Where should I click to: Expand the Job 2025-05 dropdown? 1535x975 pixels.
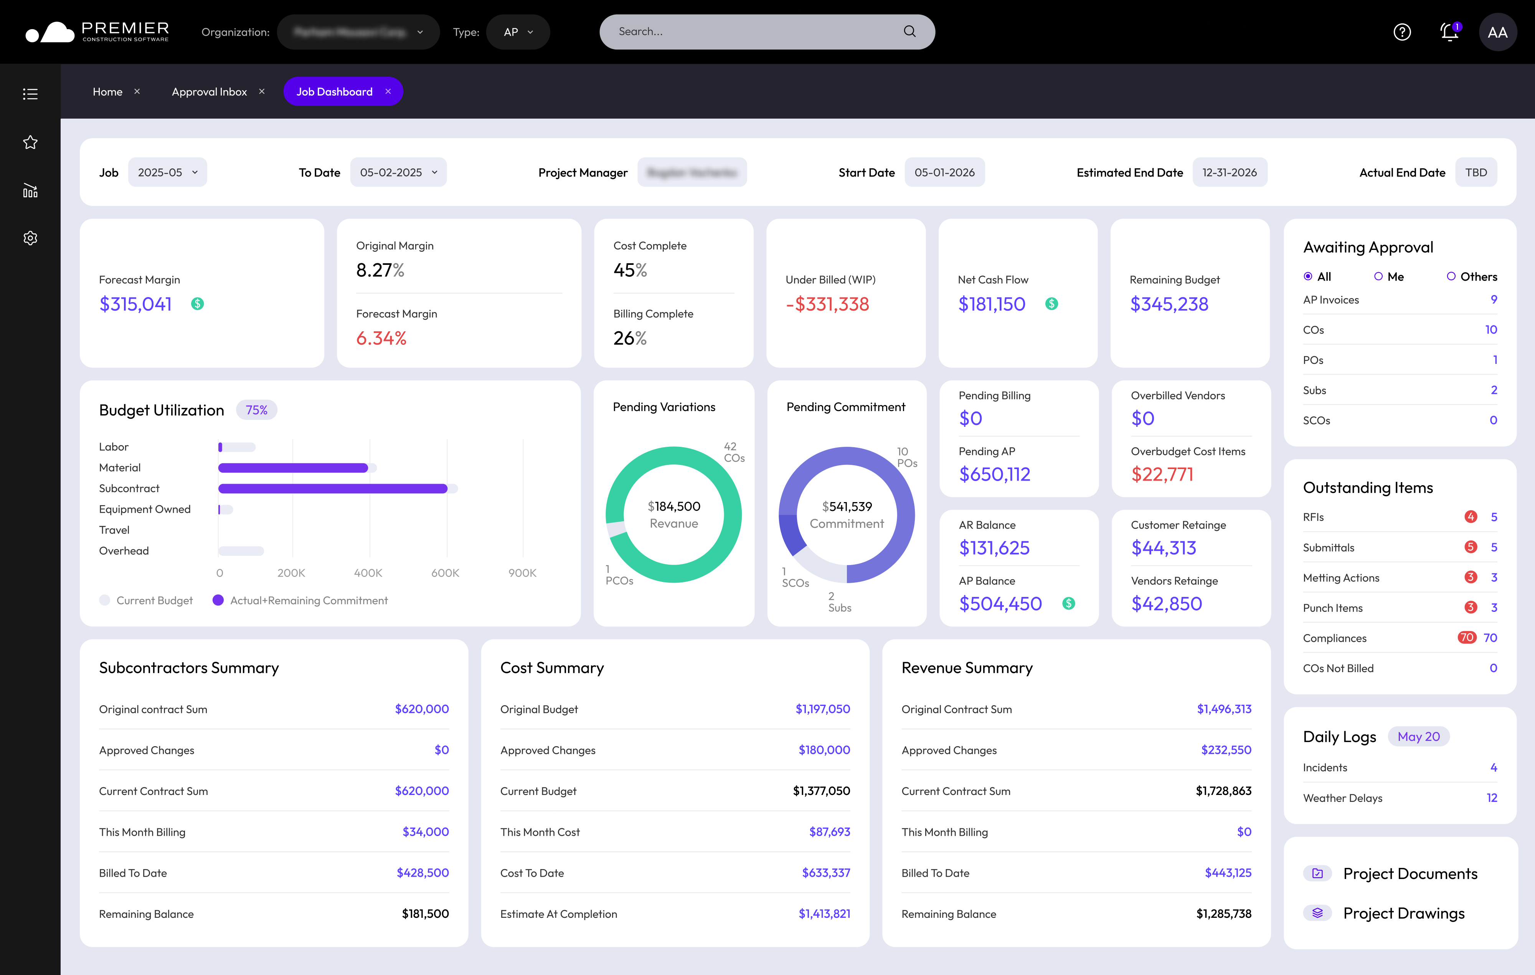pyautogui.click(x=168, y=172)
